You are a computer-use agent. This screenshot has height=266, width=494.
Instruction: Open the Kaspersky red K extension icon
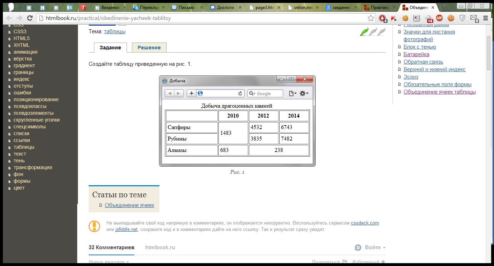[394, 18]
